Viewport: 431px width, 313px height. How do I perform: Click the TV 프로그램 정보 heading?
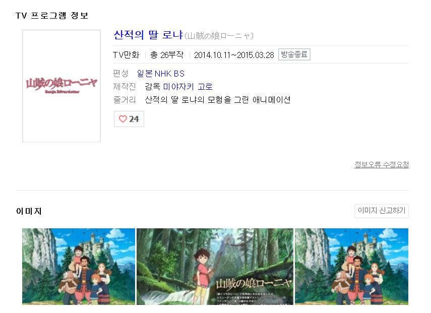click(52, 16)
